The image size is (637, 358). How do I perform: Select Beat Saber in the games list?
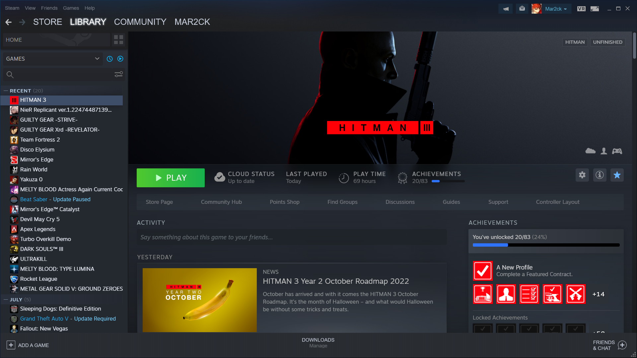click(62, 199)
